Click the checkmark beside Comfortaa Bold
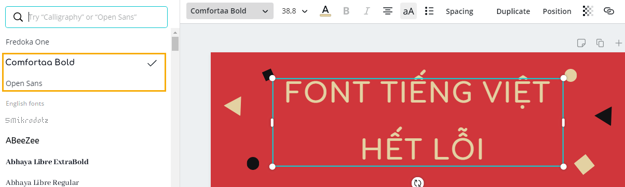 tap(152, 63)
